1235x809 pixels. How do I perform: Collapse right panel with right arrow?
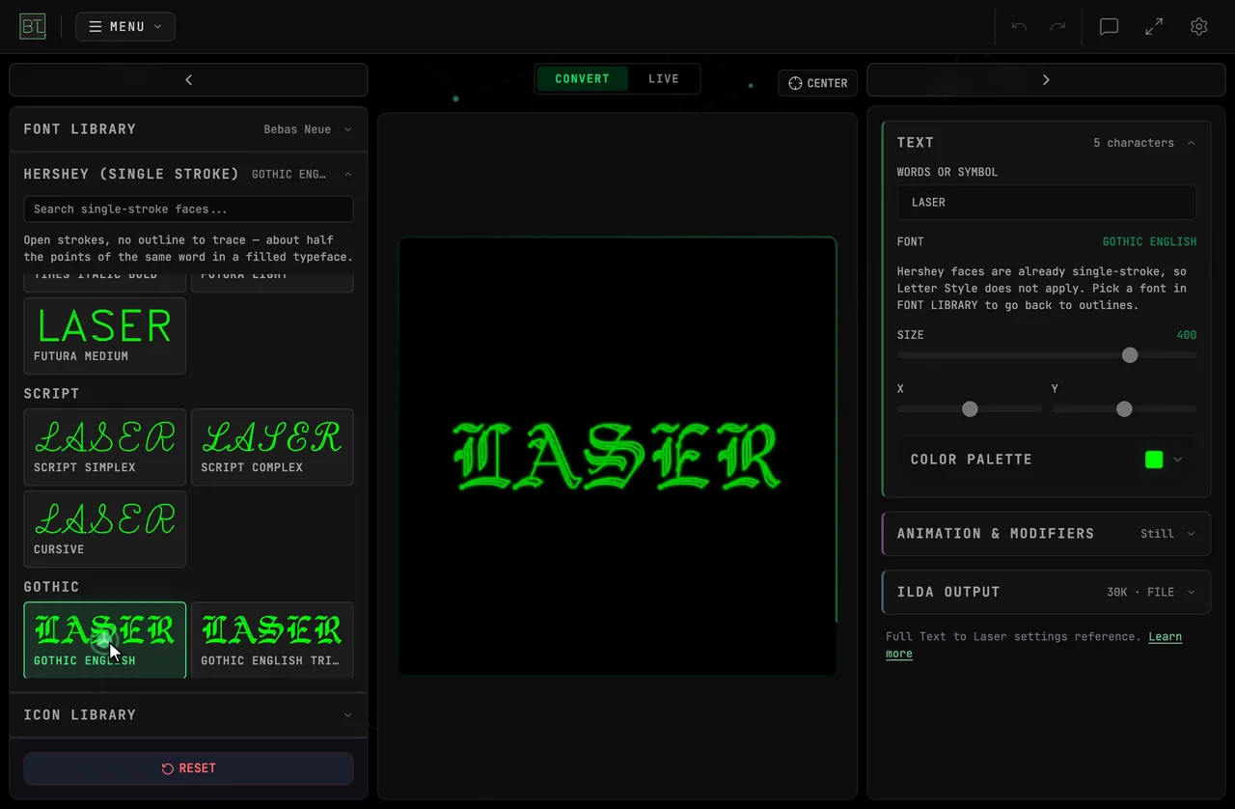point(1046,80)
